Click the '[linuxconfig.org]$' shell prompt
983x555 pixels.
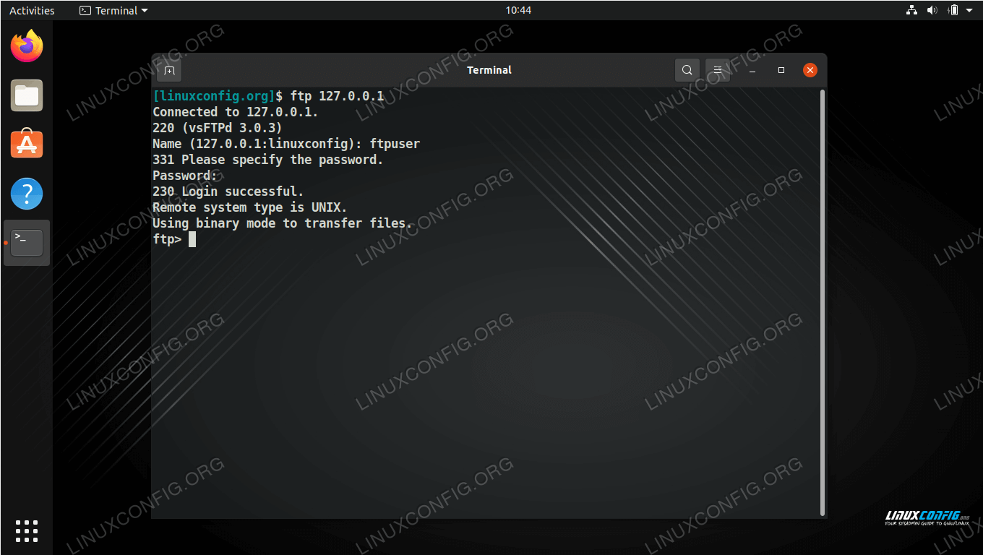[218, 96]
